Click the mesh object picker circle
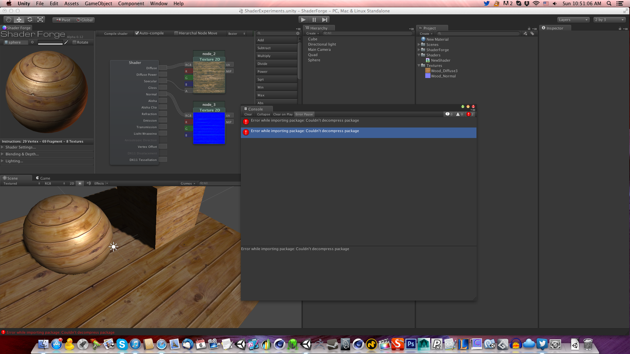 pyautogui.click(x=32, y=42)
